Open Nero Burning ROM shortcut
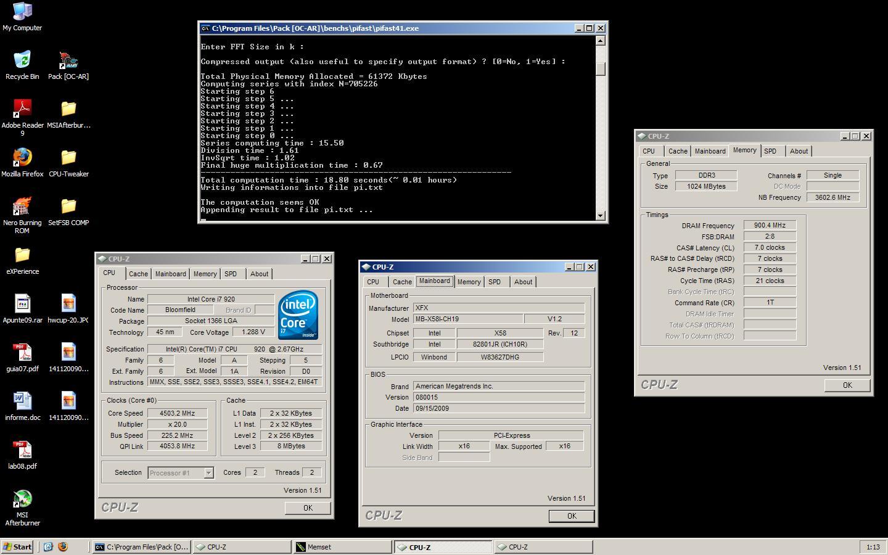This screenshot has height=555, width=888. pyautogui.click(x=22, y=215)
